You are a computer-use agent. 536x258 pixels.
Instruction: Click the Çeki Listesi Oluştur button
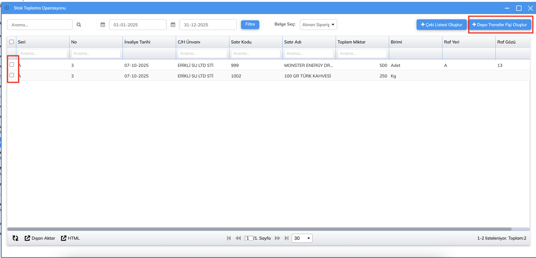pos(441,25)
